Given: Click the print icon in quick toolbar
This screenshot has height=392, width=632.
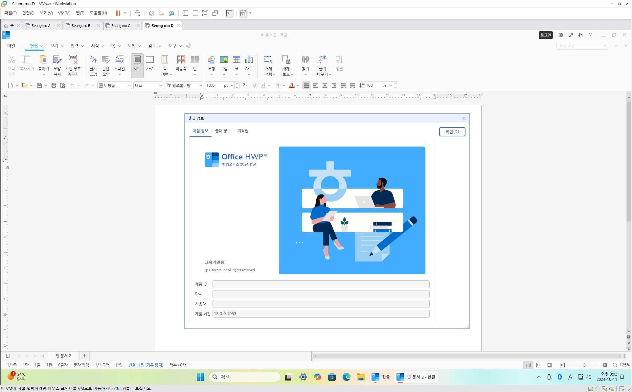Looking at the screenshot, I should [x=54, y=85].
